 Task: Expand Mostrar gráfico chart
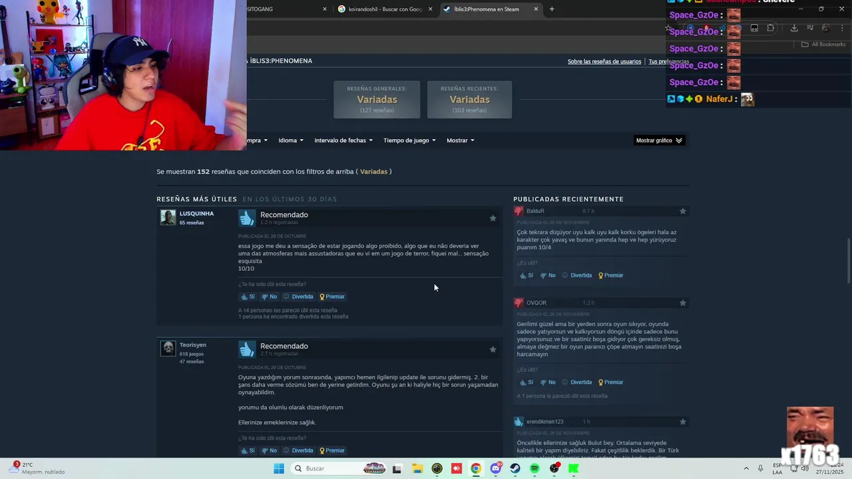[659, 140]
